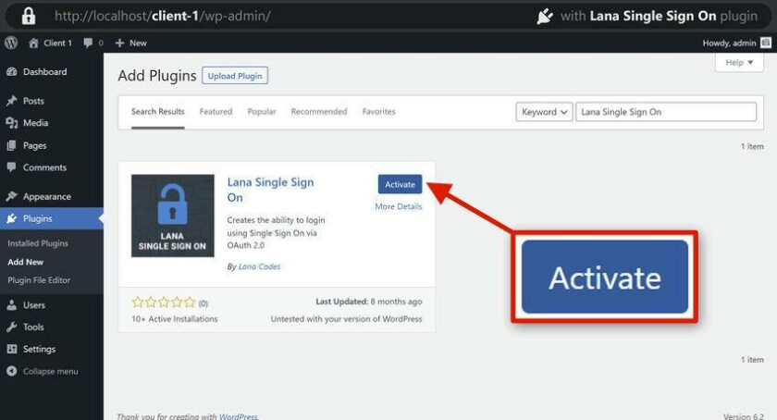
Task: Click the Posts pushpin icon
Action: click(x=12, y=101)
